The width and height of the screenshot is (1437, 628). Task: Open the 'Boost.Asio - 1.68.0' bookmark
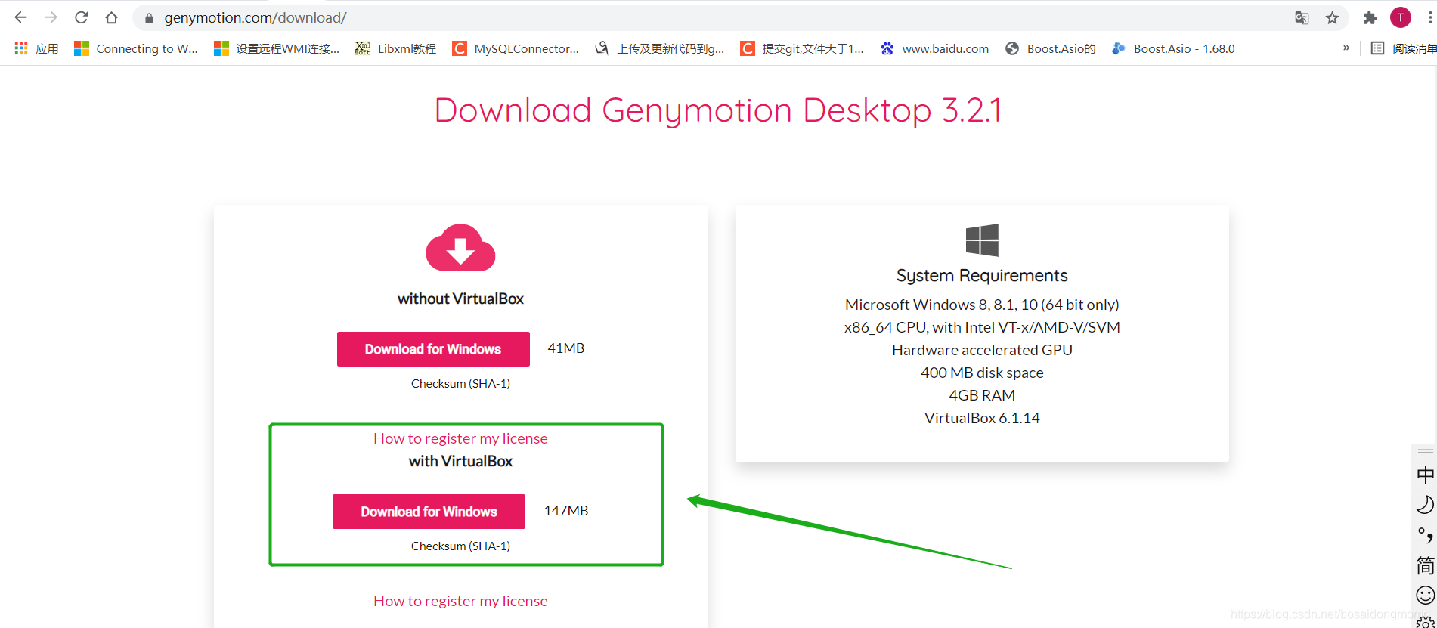point(1173,48)
